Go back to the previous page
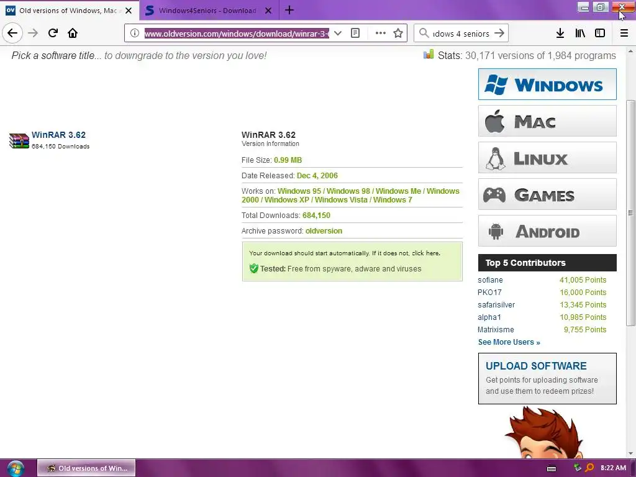The width and height of the screenshot is (636, 477). [x=12, y=33]
